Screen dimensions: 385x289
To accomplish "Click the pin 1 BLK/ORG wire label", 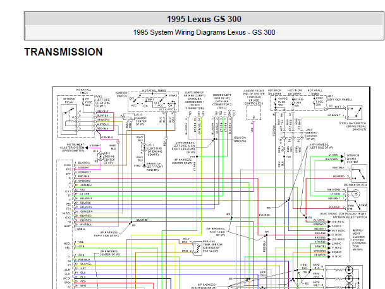I will coord(82,163).
